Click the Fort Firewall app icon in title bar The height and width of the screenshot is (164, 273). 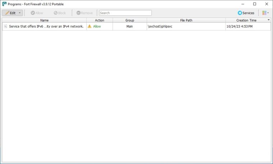coord(4,4)
